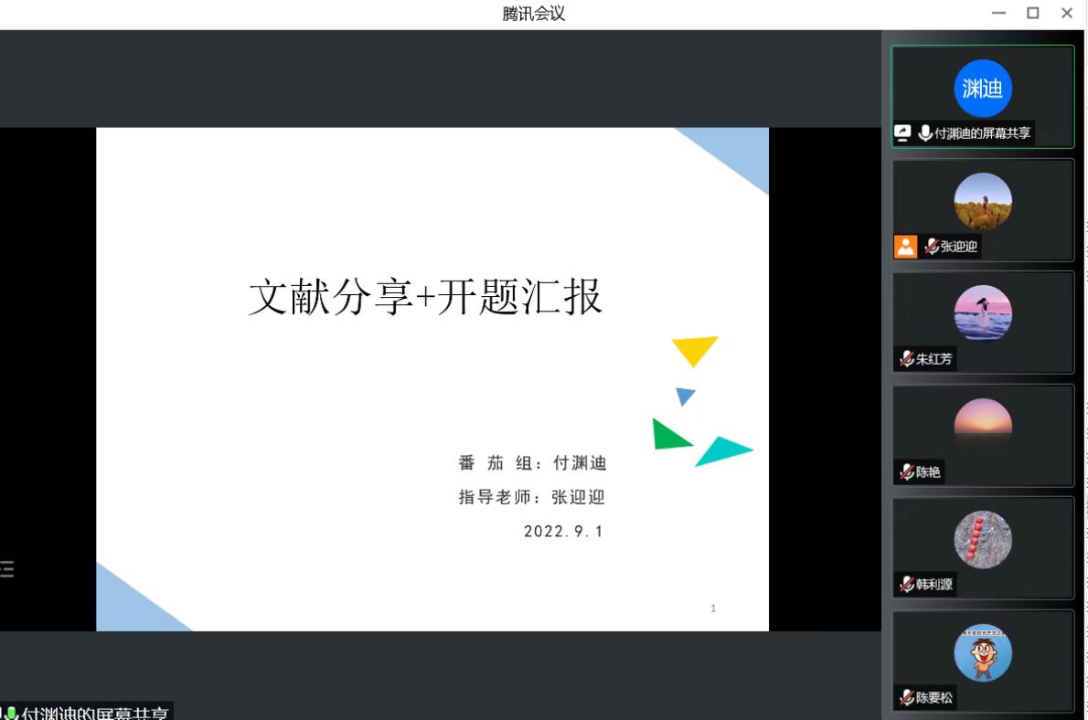The height and width of the screenshot is (720, 1088).
Task: Click slide page number 1
Action: 712,609
